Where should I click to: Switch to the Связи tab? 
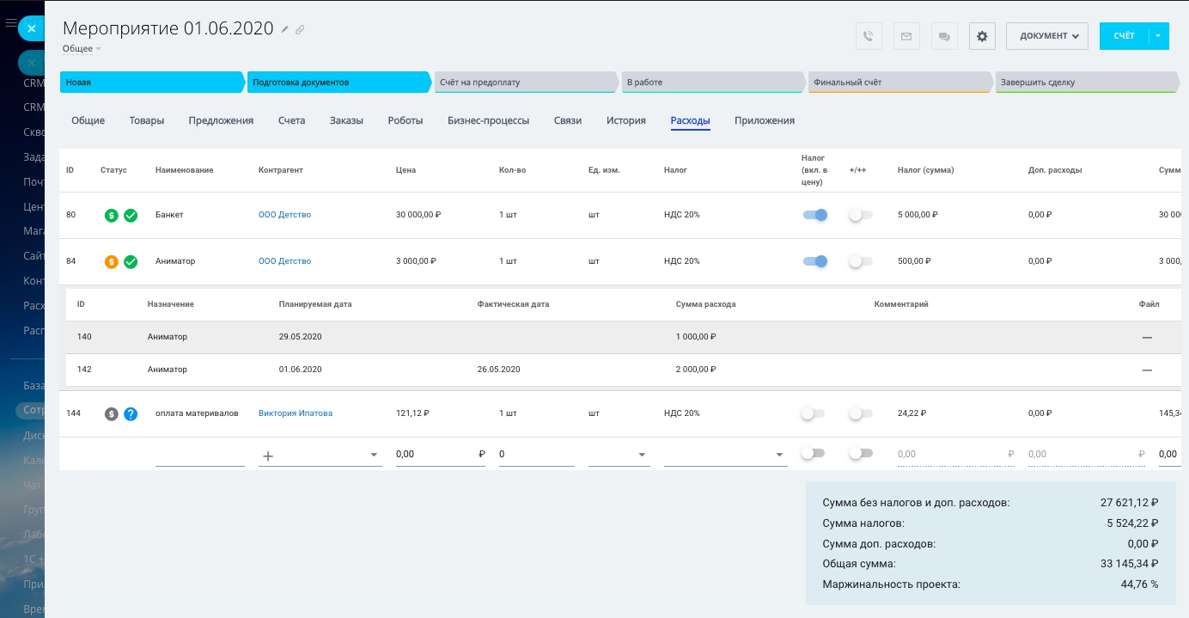tap(568, 120)
